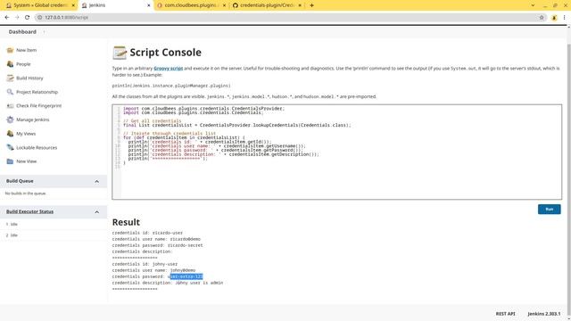Open the People link
The image size is (571, 321).
(x=23, y=64)
